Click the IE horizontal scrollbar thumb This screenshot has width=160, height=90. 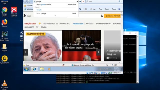click(54, 62)
